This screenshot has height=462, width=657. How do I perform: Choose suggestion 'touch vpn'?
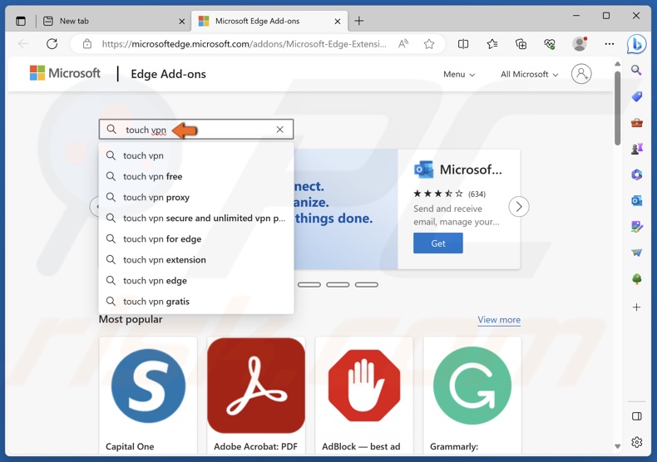(196, 155)
